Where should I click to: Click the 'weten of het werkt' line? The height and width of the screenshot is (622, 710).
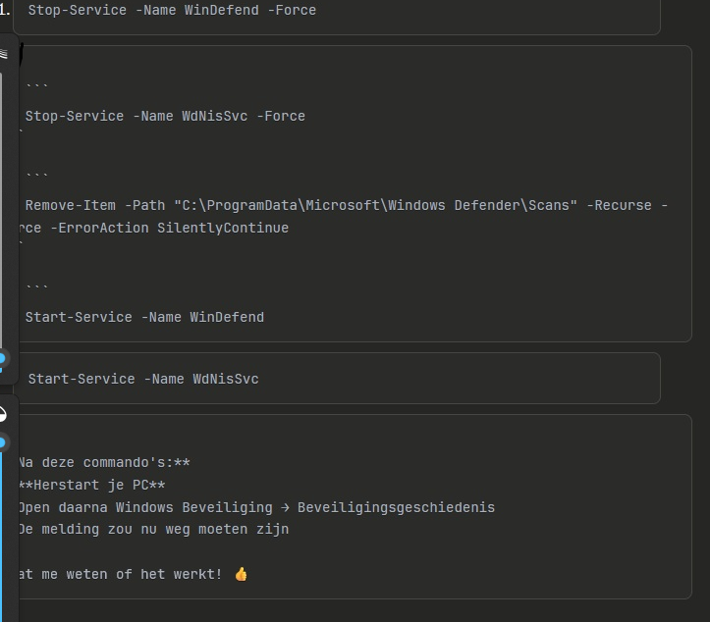pos(123,574)
